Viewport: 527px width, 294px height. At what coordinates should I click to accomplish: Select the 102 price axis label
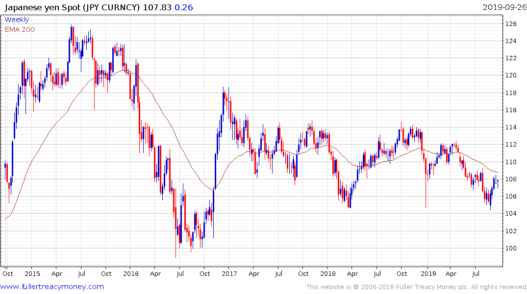(511, 231)
